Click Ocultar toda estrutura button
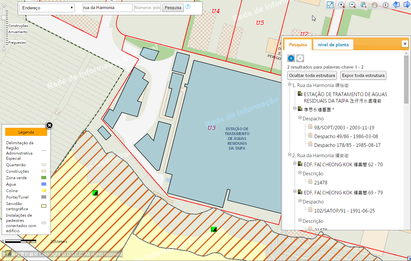 click(x=312, y=75)
